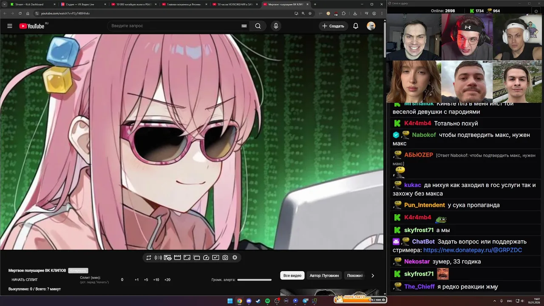The height and width of the screenshot is (306, 544).
Task: Open the player toolbar settings gear
Action: tap(235, 258)
